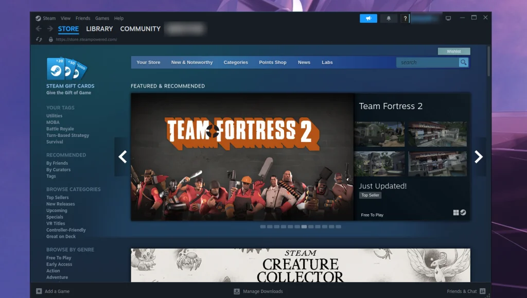Viewport: 527px width, 298px height.
Task: Browse Top Sellers category
Action: click(x=58, y=198)
